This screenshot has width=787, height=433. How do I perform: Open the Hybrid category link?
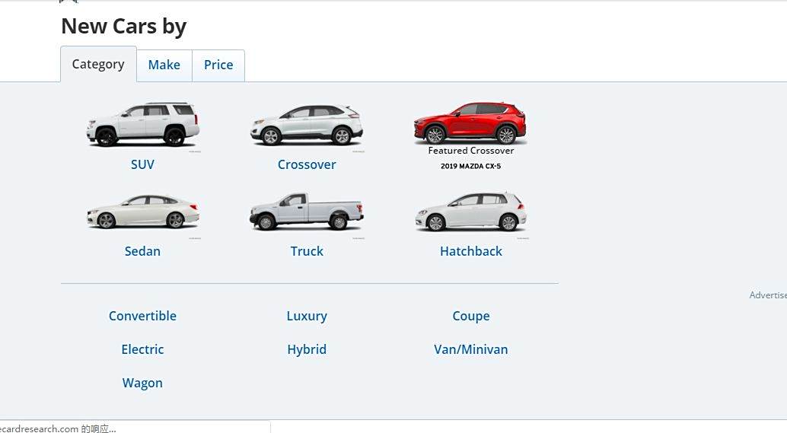pos(307,350)
